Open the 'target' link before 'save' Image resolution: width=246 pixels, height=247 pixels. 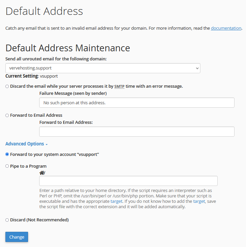(x=199, y=201)
